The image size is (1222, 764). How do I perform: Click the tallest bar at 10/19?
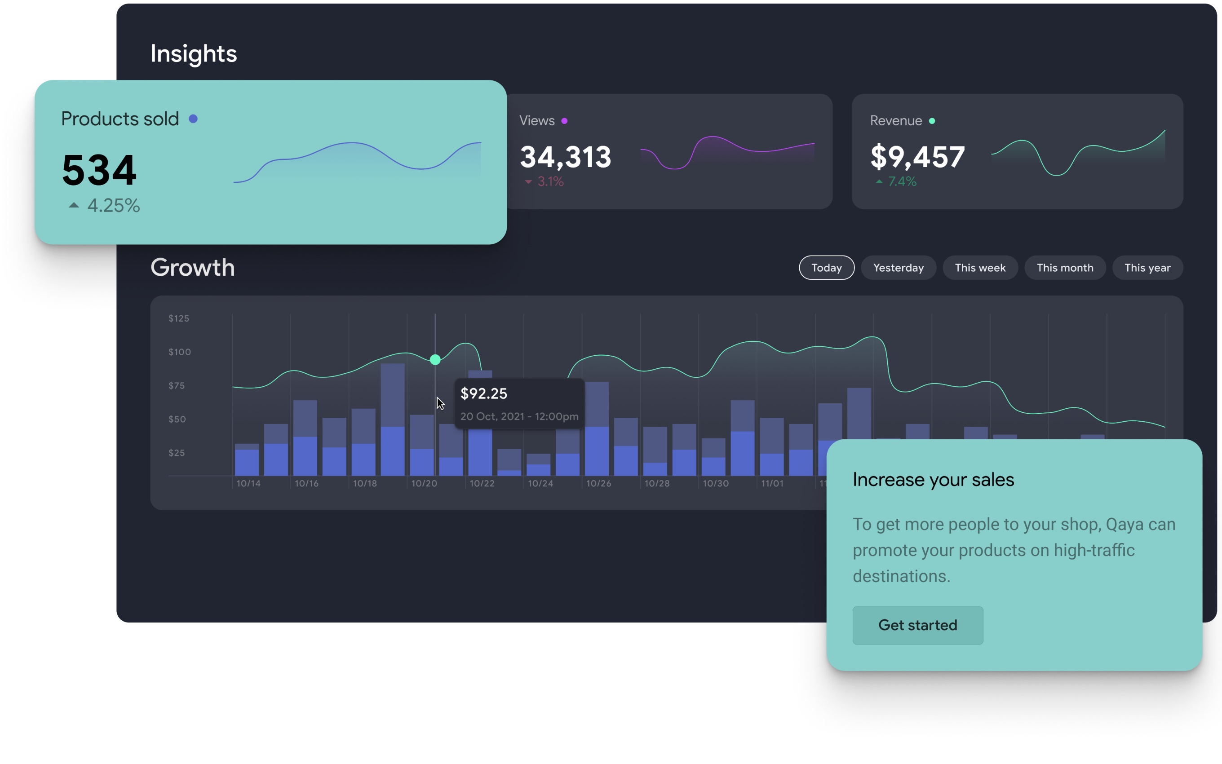[392, 420]
